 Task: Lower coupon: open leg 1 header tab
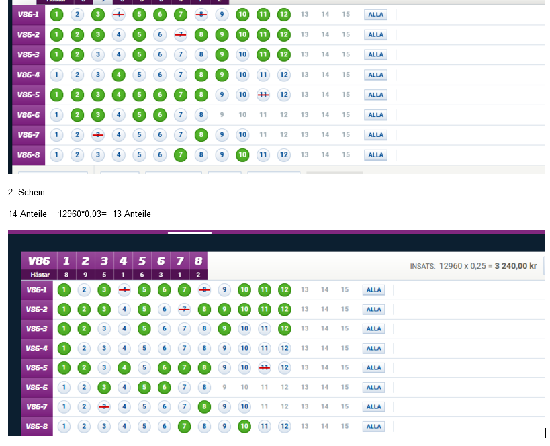(x=66, y=261)
